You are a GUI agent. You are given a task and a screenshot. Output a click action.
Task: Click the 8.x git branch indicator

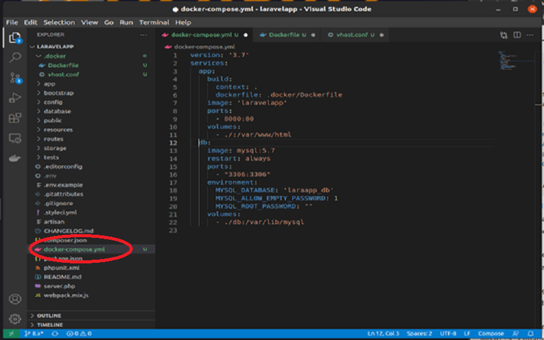(34, 333)
